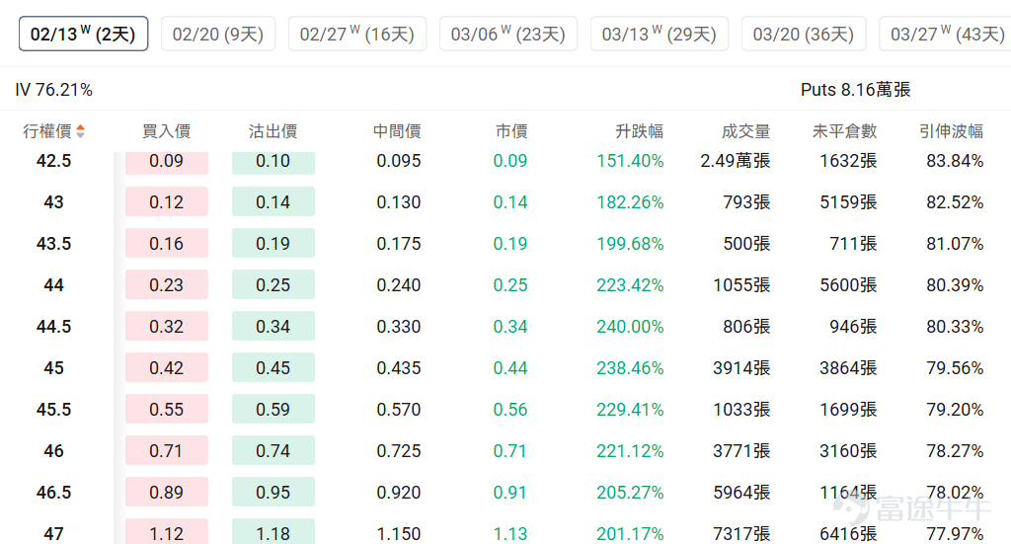Click the 238.46% change value
The height and width of the screenshot is (544, 1011).
[630, 367]
